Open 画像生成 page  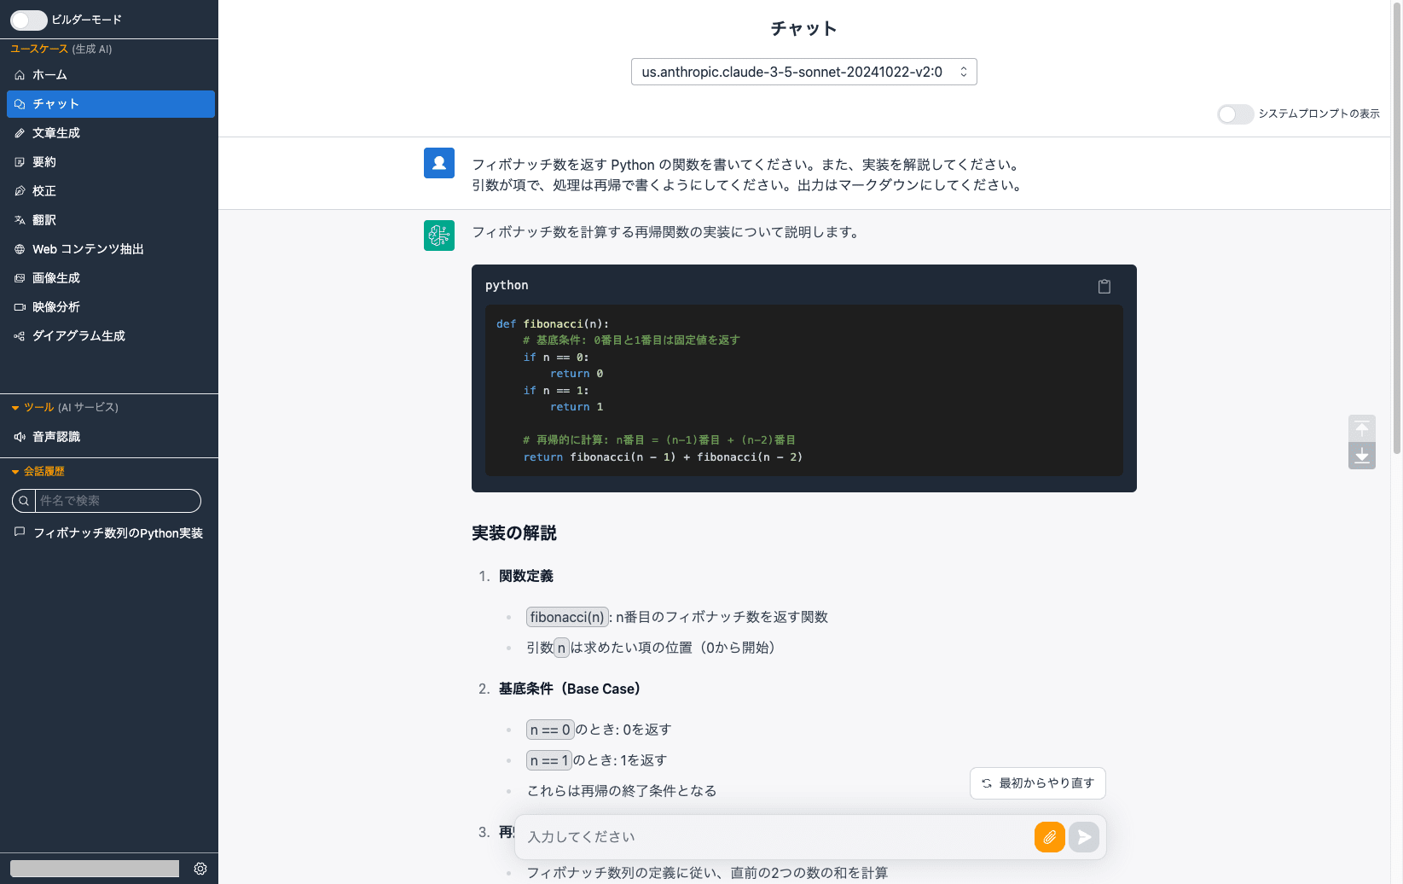pyautogui.click(x=111, y=278)
